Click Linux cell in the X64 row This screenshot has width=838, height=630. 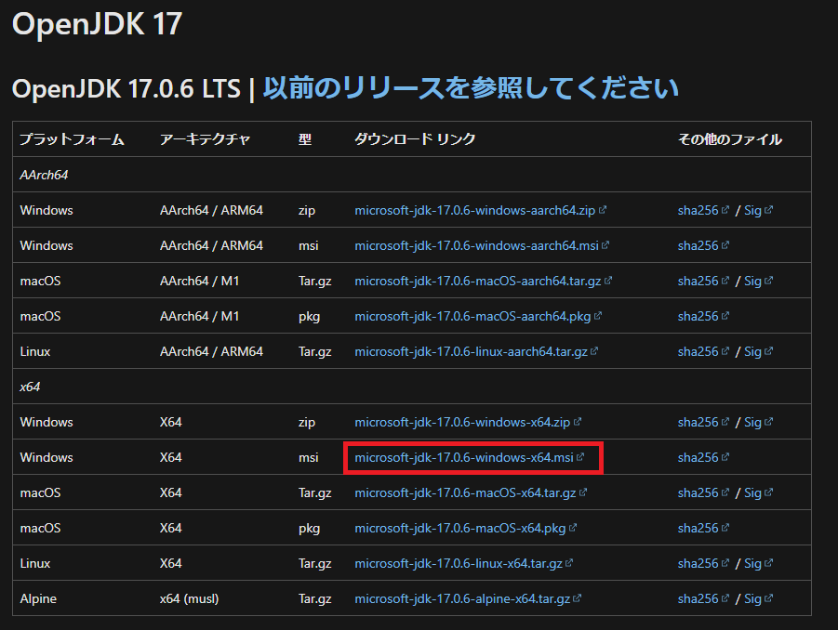(x=35, y=563)
